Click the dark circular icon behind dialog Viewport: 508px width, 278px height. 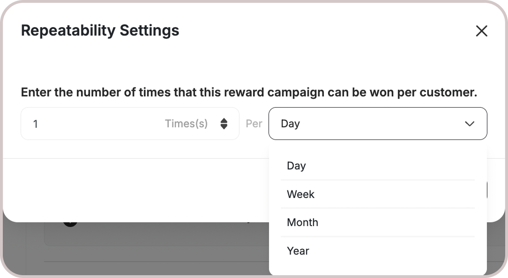pyautogui.click(x=70, y=222)
